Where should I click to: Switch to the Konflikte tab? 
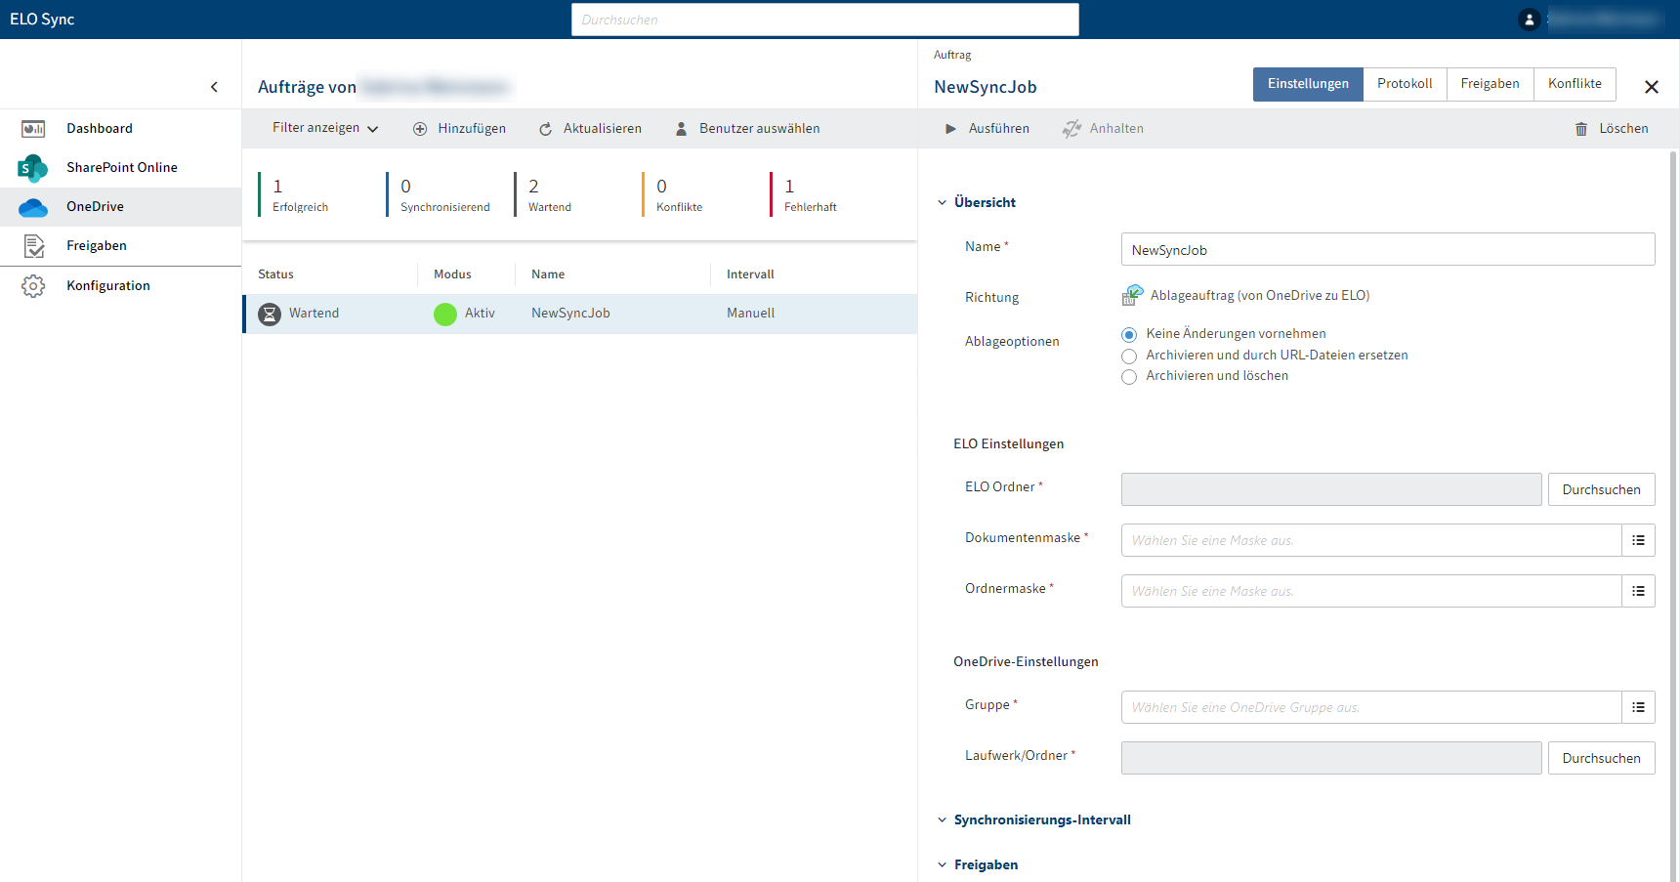pyautogui.click(x=1575, y=84)
